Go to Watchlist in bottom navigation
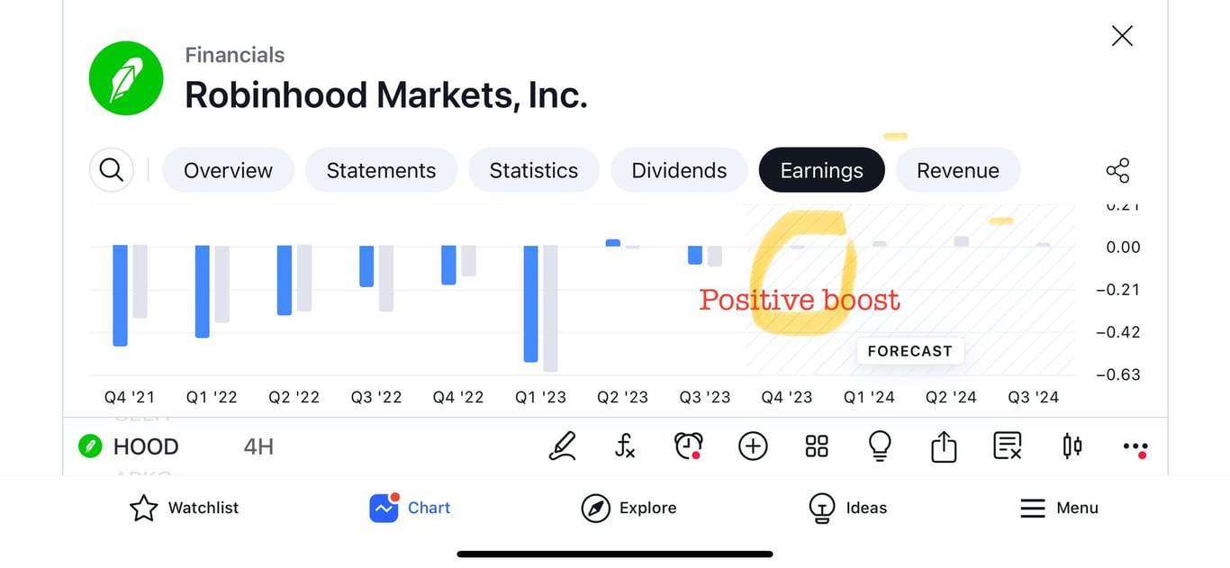Screen dimensions: 1230x568 [185, 509]
